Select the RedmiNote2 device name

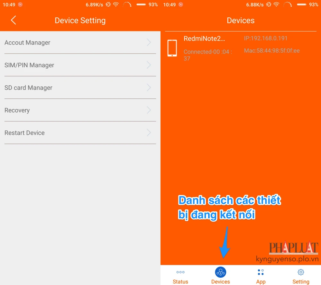(204, 39)
